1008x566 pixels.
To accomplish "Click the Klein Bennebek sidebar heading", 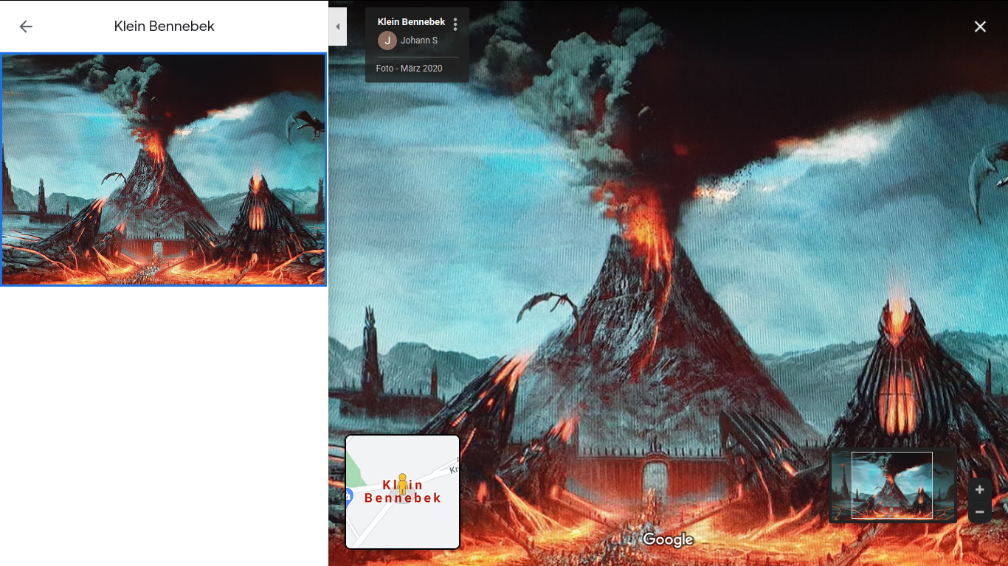I will coord(165,27).
